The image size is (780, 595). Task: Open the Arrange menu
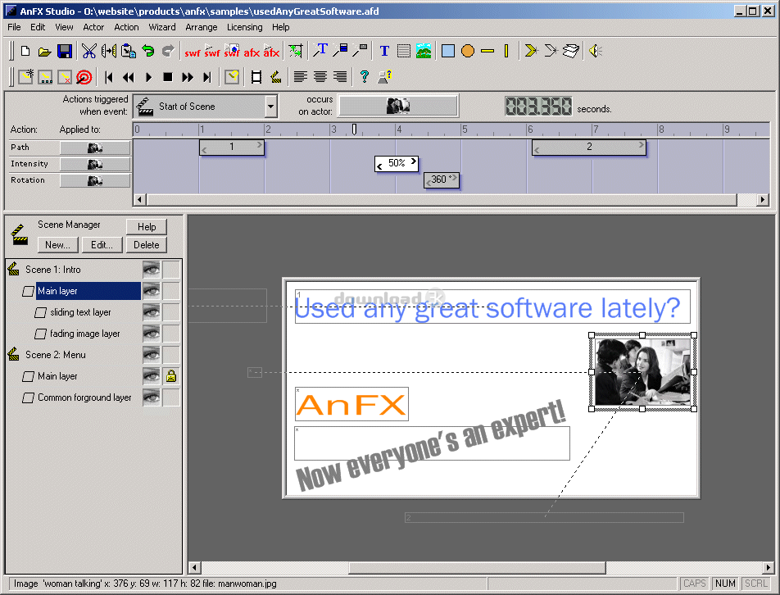pos(201,27)
